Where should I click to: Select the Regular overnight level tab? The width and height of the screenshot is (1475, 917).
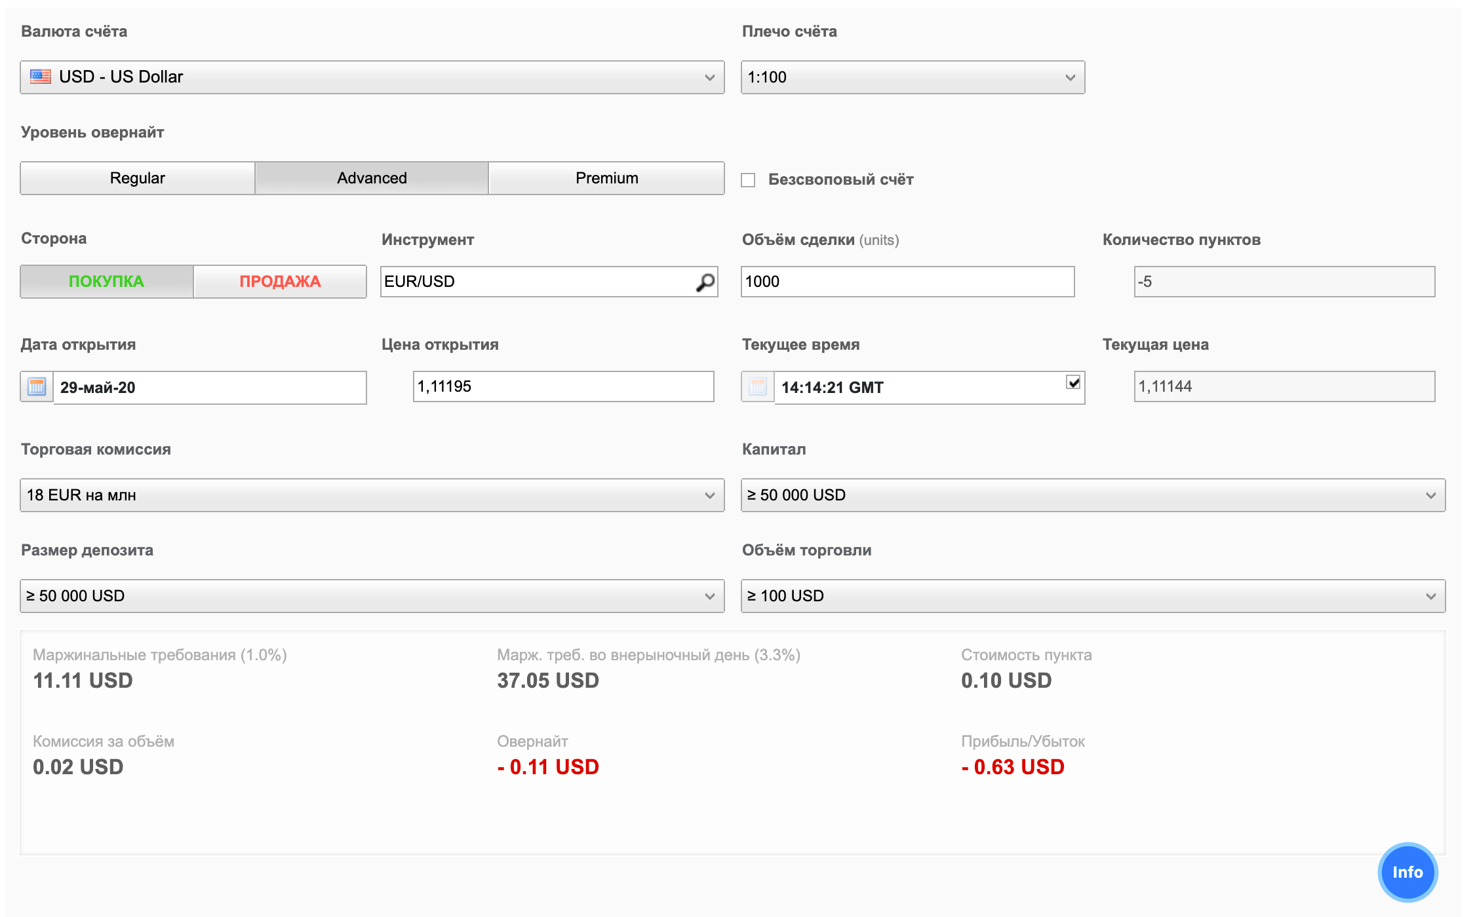[138, 178]
